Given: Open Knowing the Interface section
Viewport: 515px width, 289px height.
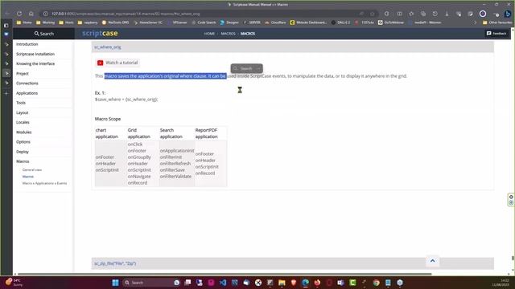Looking at the screenshot, I should coord(35,64).
